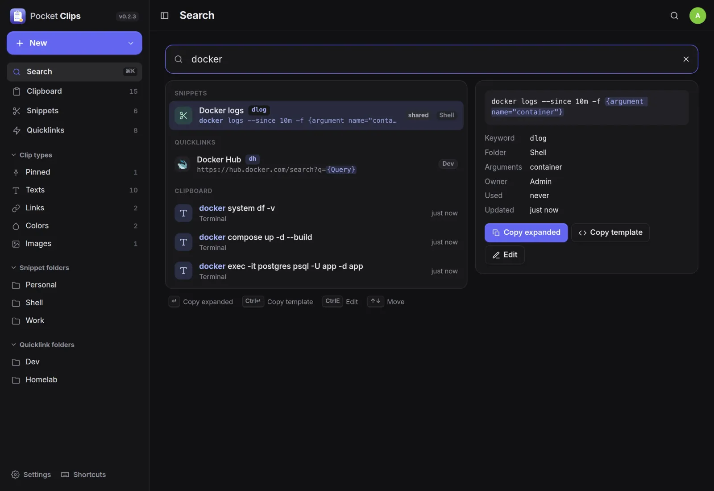The image size is (714, 491).
Task: Open the Shell snippet folder
Action: pyautogui.click(x=75, y=303)
